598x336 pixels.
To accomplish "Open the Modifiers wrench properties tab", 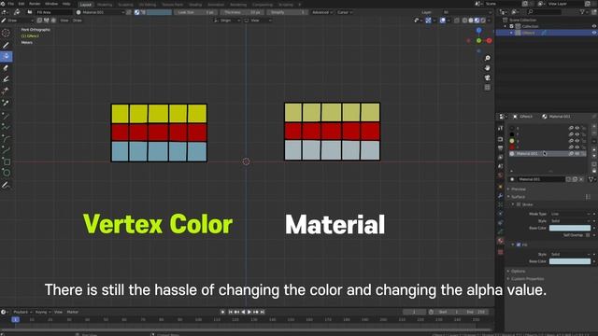I will [x=501, y=196].
